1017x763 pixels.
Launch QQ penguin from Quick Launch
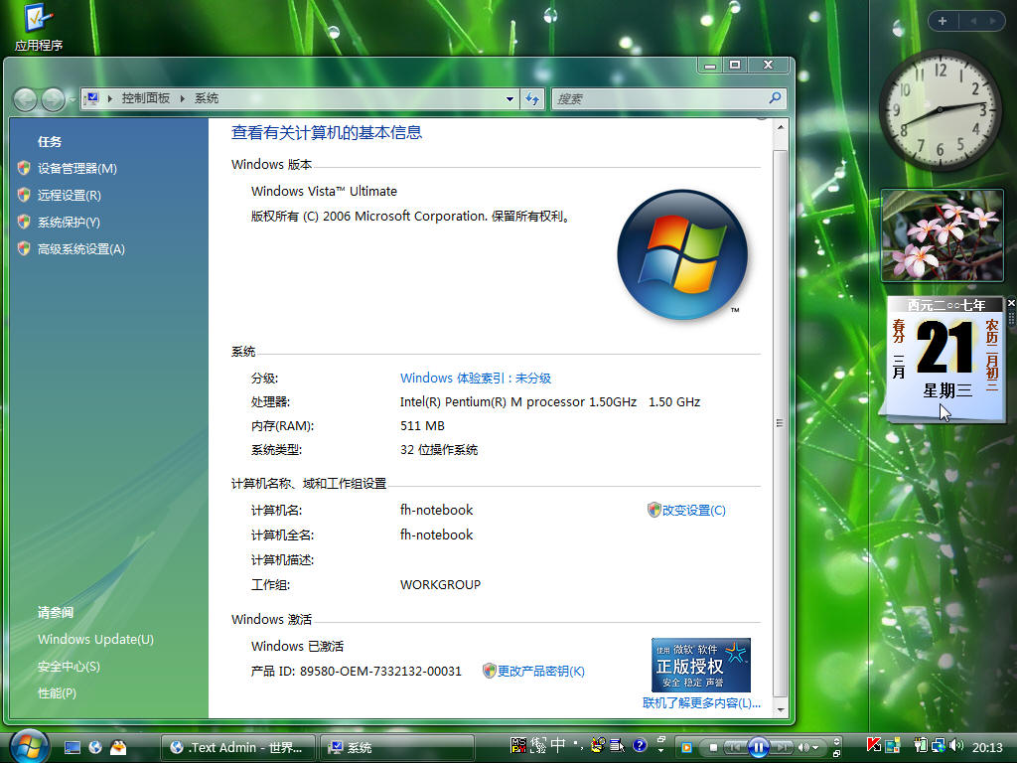coord(118,747)
